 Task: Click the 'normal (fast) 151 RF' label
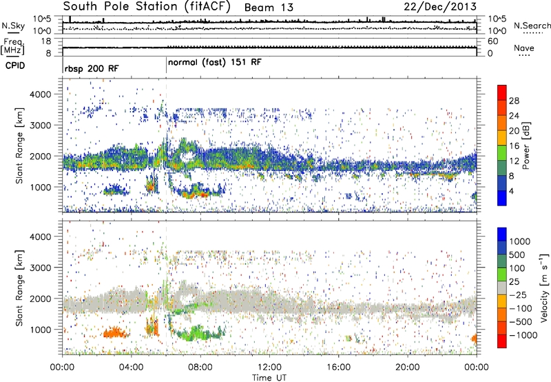pyautogui.click(x=215, y=62)
